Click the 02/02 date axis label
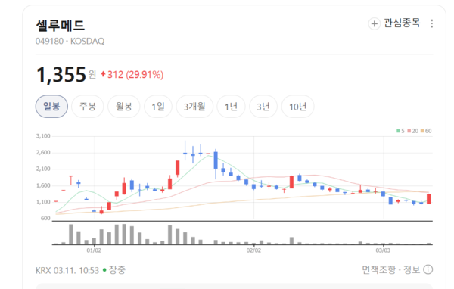Screen dimensions: 454x289 [253, 250]
